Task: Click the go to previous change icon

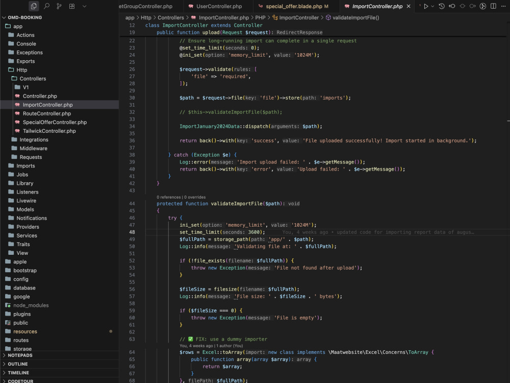Action: 452,6
